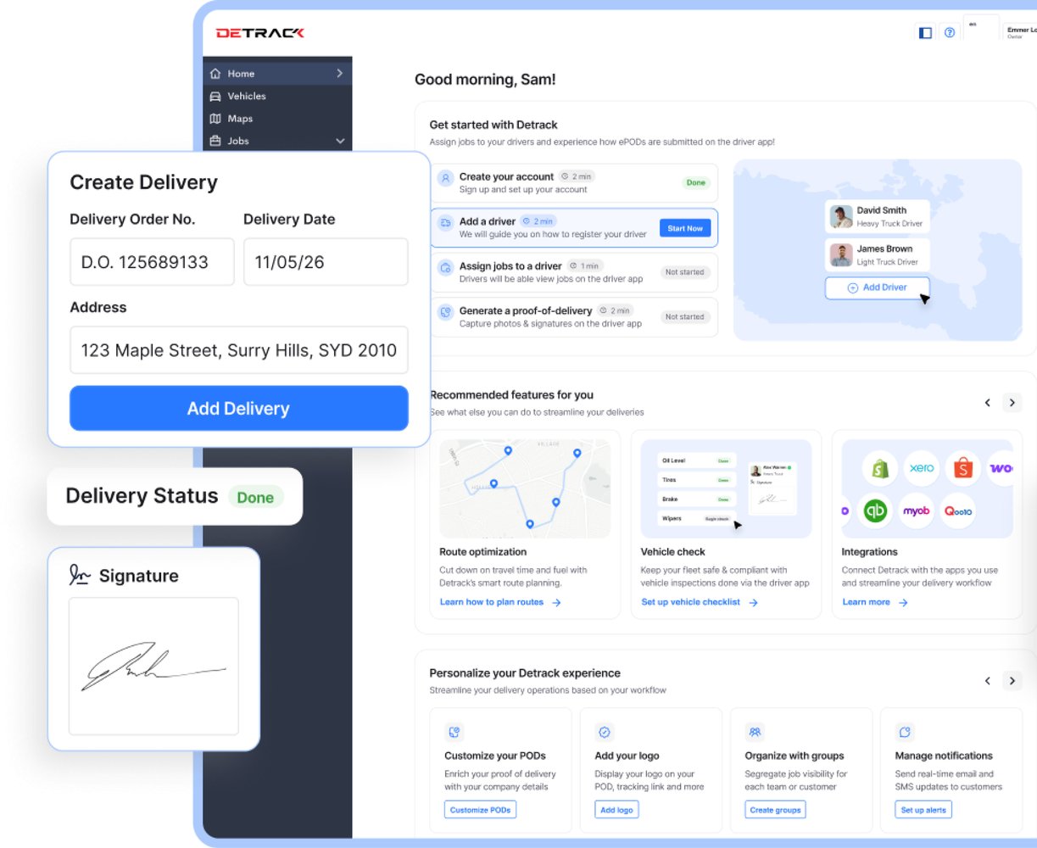Click the Done badge beside Delivery Status
Screen dimensions: 1037x848
click(255, 497)
